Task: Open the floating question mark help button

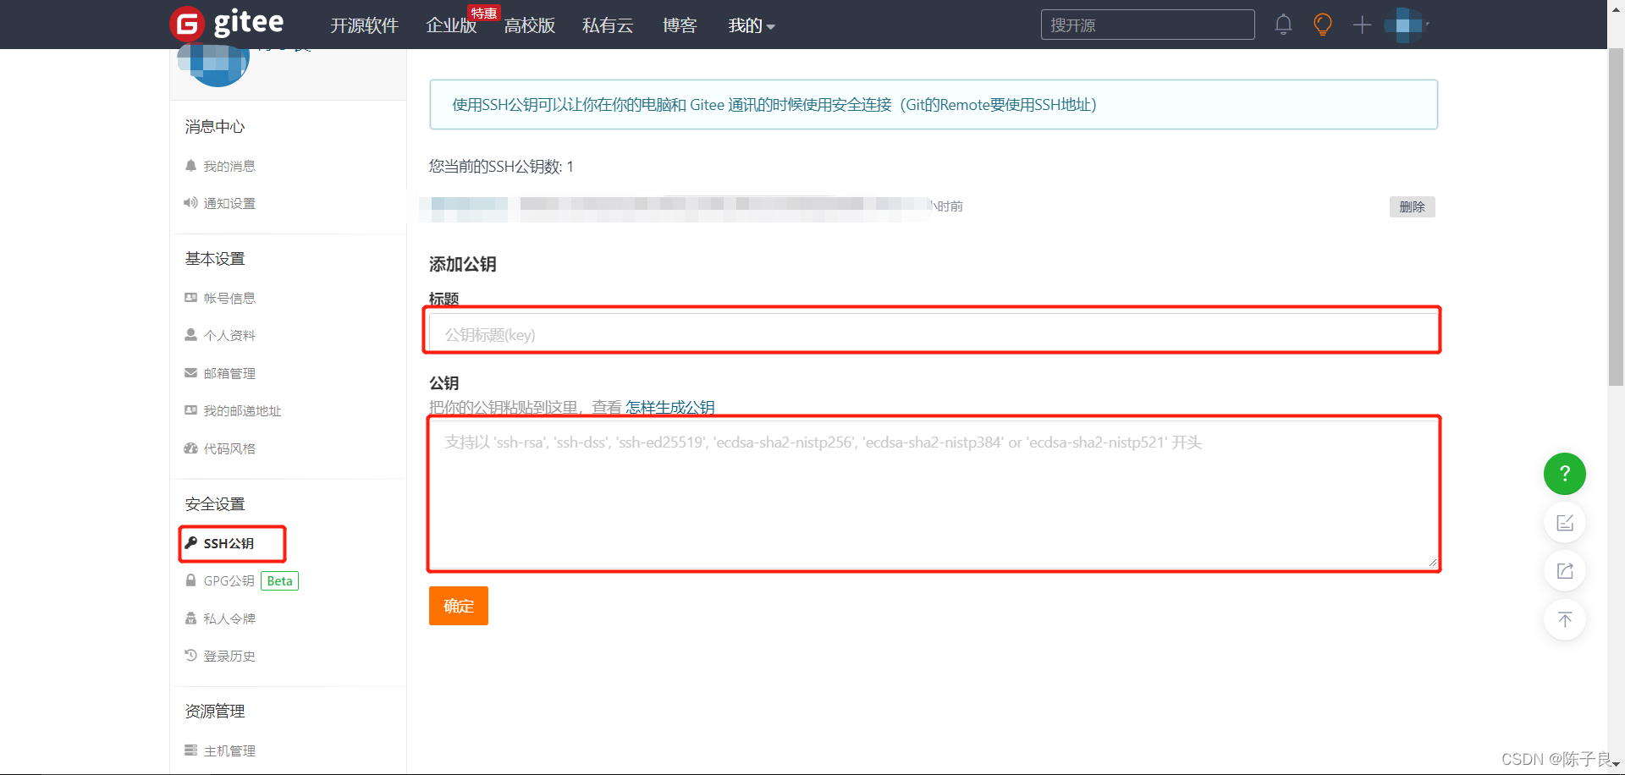Action: pos(1565,474)
